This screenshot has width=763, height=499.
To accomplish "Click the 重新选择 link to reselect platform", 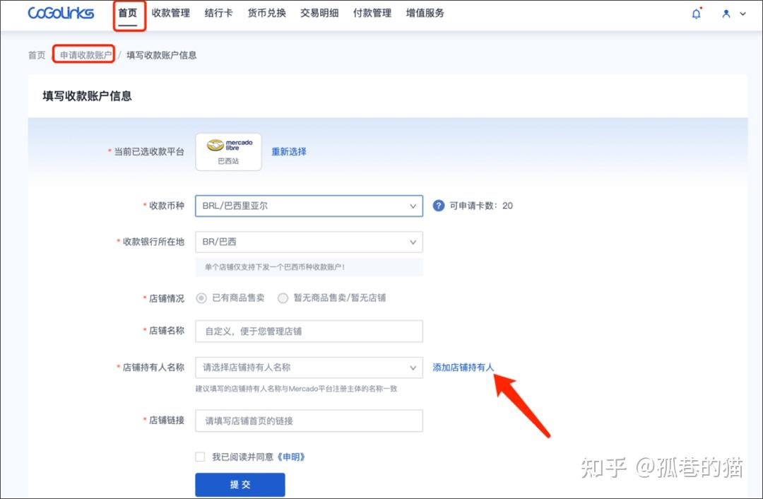I will point(288,152).
